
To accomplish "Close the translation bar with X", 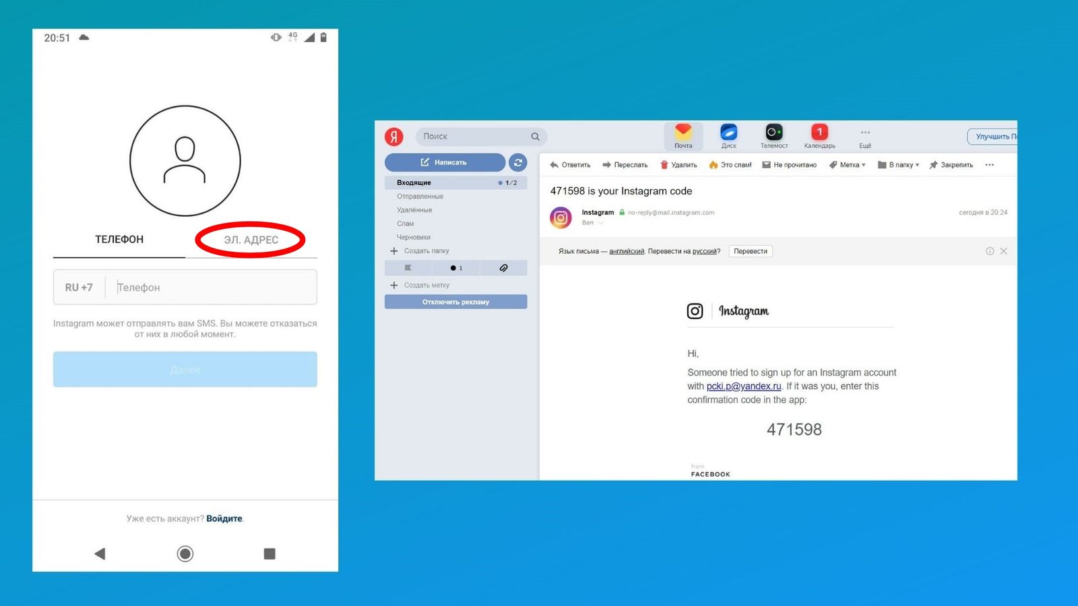I will click(x=1004, y=251).
